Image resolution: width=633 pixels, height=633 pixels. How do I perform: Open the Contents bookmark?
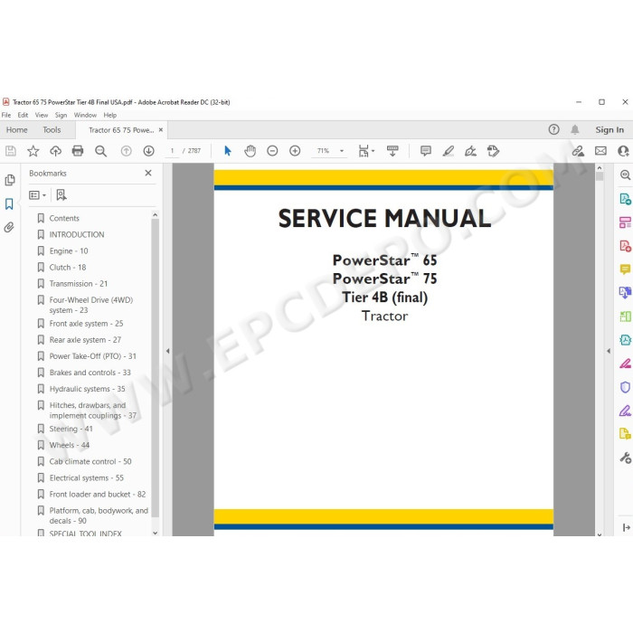point(64,219)
